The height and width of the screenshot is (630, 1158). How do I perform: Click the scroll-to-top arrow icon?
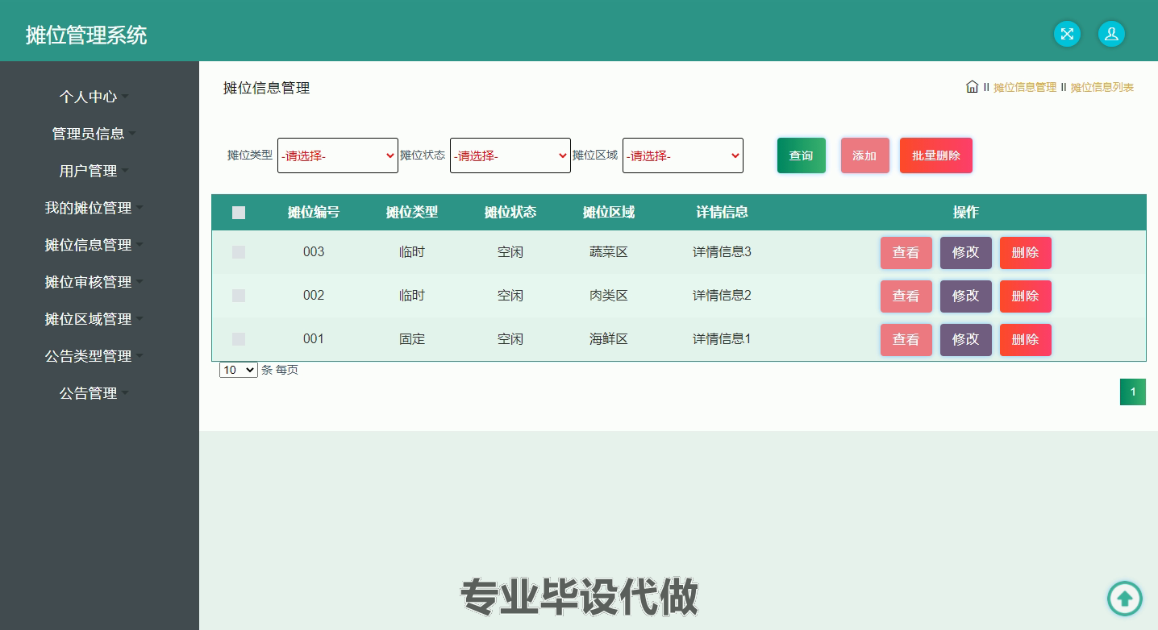(x=1125, y=599)
